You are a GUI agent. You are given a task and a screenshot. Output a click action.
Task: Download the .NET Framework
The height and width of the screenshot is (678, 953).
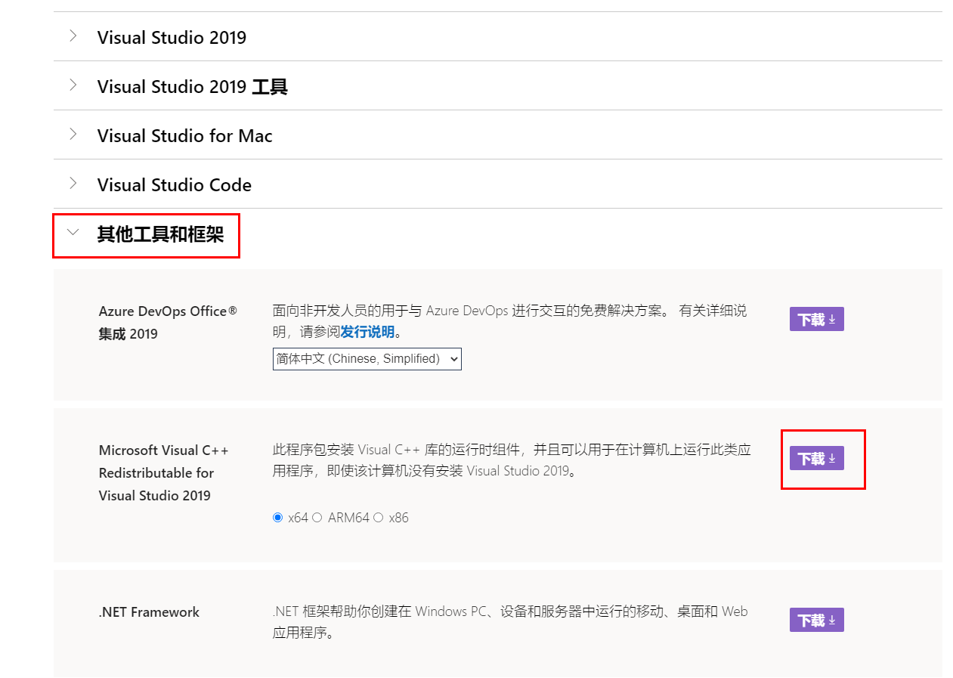pos(816,620)
